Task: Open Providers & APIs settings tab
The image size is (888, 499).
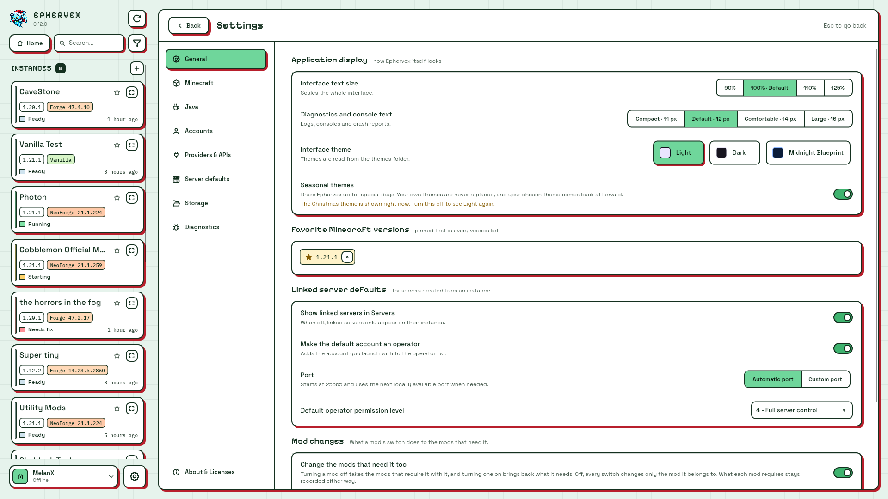Action: point(216,155)
